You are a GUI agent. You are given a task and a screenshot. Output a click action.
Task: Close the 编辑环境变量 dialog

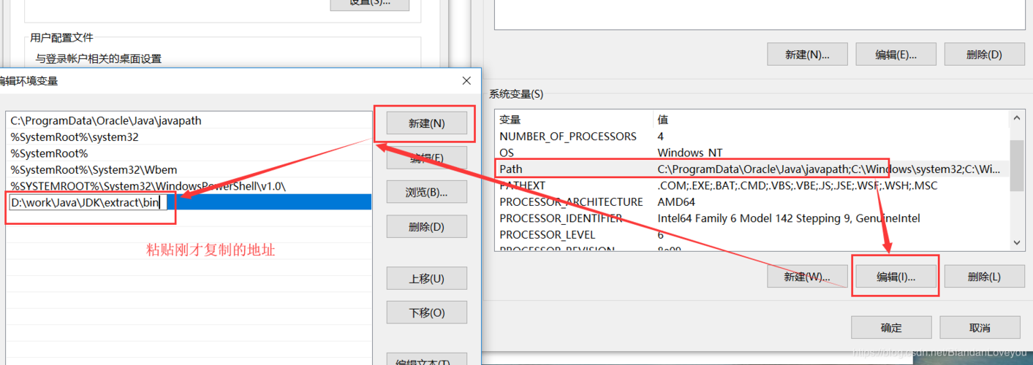[466, 81]
